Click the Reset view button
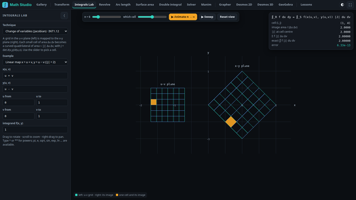The width and height of the screenshot is (356, 200). click(x=227, y=17)
